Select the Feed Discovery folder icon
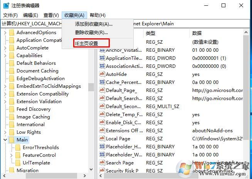This screenshot has height=179, width=252. (12, 109)
